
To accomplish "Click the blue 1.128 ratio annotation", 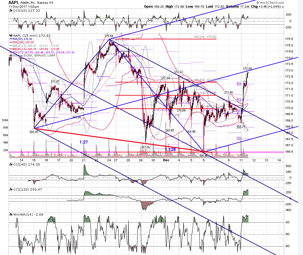I will point(170,149).
